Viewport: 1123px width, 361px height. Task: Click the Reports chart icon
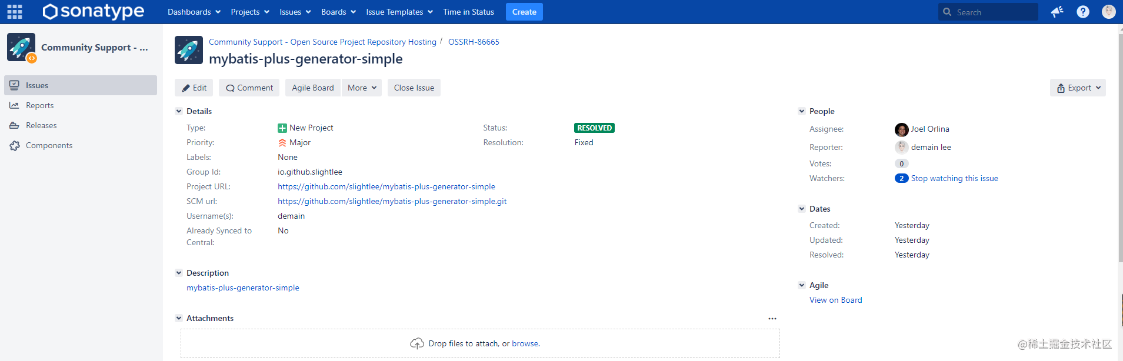click(15, 105)
